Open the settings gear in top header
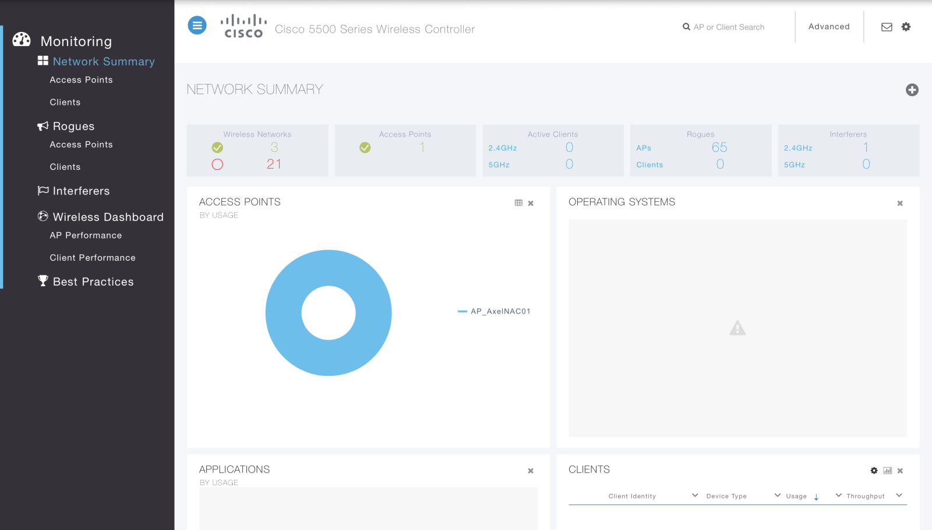 [906, 27]
